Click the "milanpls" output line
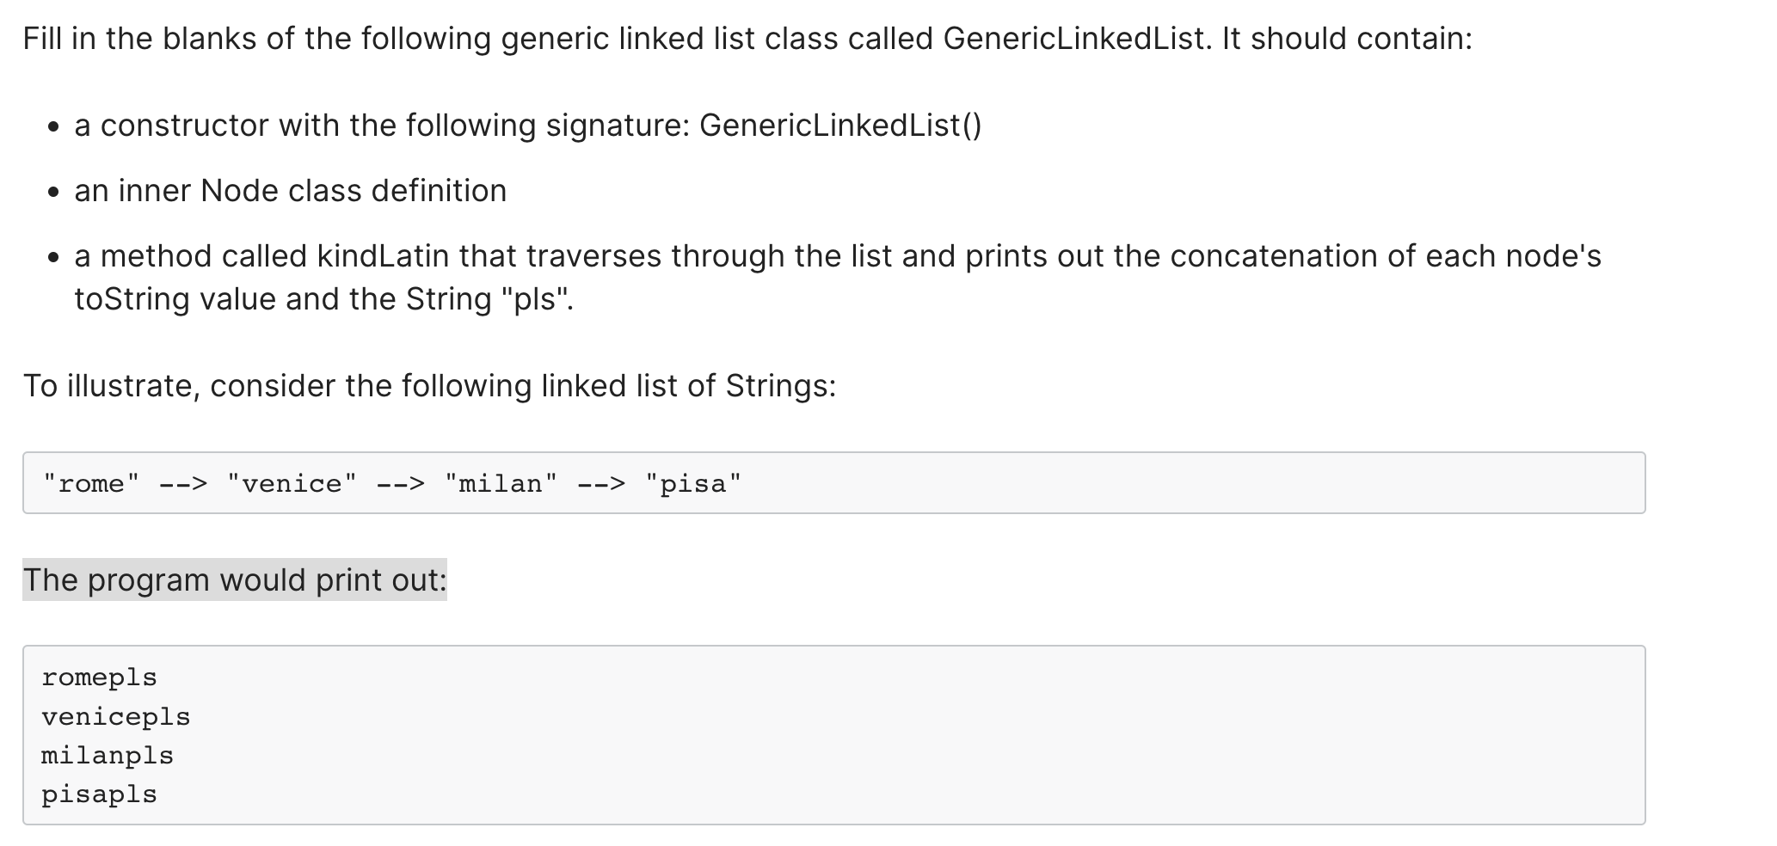 point(108,756)
